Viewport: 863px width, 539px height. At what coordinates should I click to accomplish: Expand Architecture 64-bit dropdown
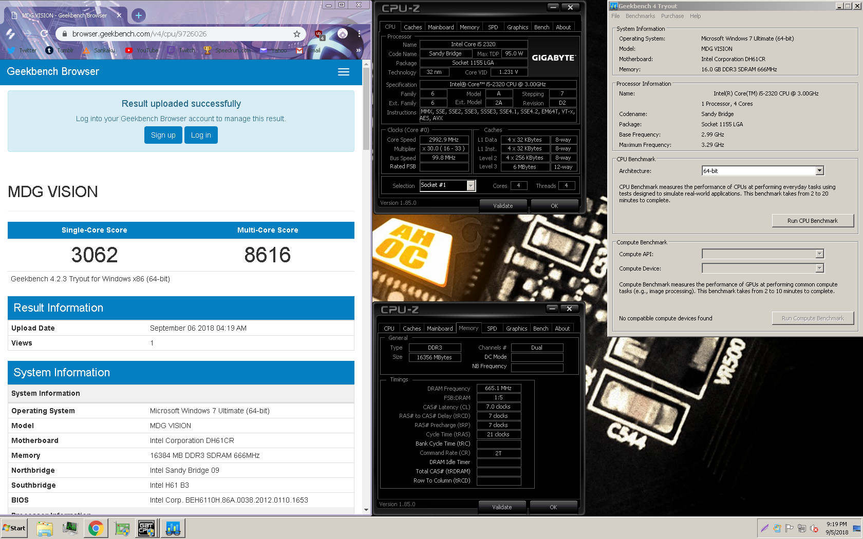(x=819, y=170)
